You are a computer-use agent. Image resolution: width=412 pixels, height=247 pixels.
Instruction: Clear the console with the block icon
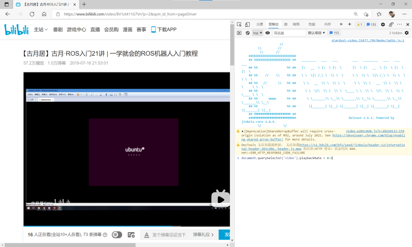(248, 33)
